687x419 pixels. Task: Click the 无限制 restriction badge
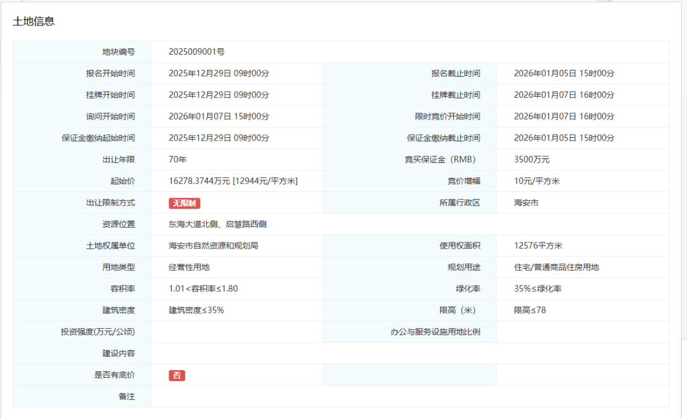tap(183, 202)
